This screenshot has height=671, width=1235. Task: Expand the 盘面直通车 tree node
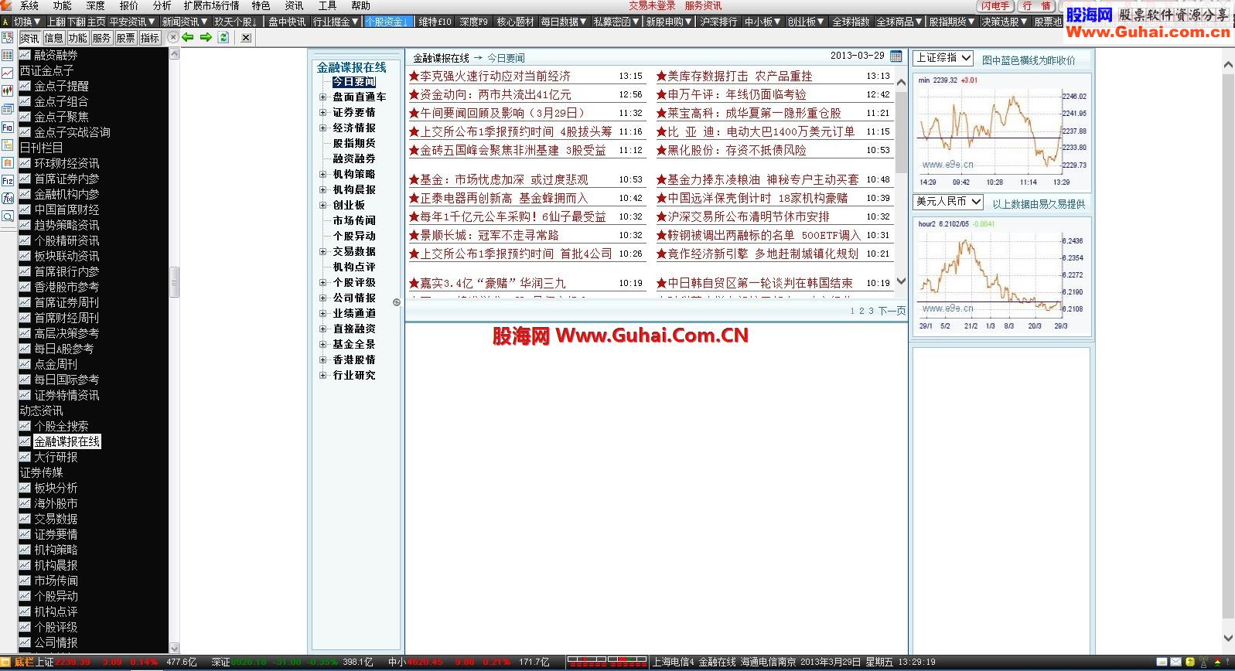[323, 97]
